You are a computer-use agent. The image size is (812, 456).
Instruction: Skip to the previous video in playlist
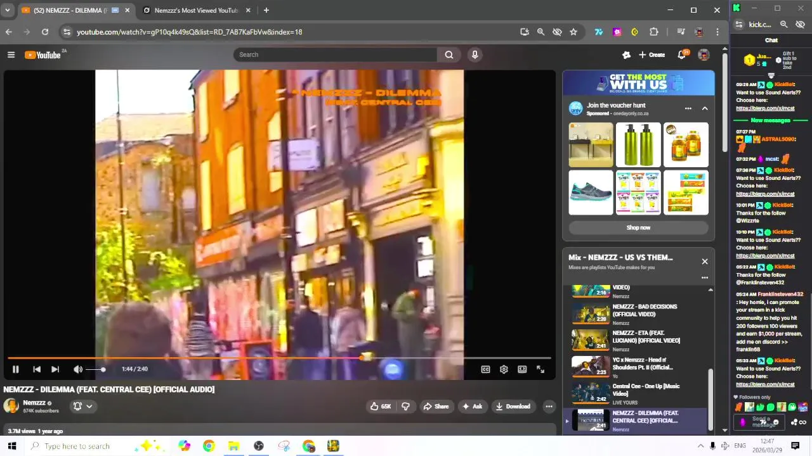pos(37,369)
